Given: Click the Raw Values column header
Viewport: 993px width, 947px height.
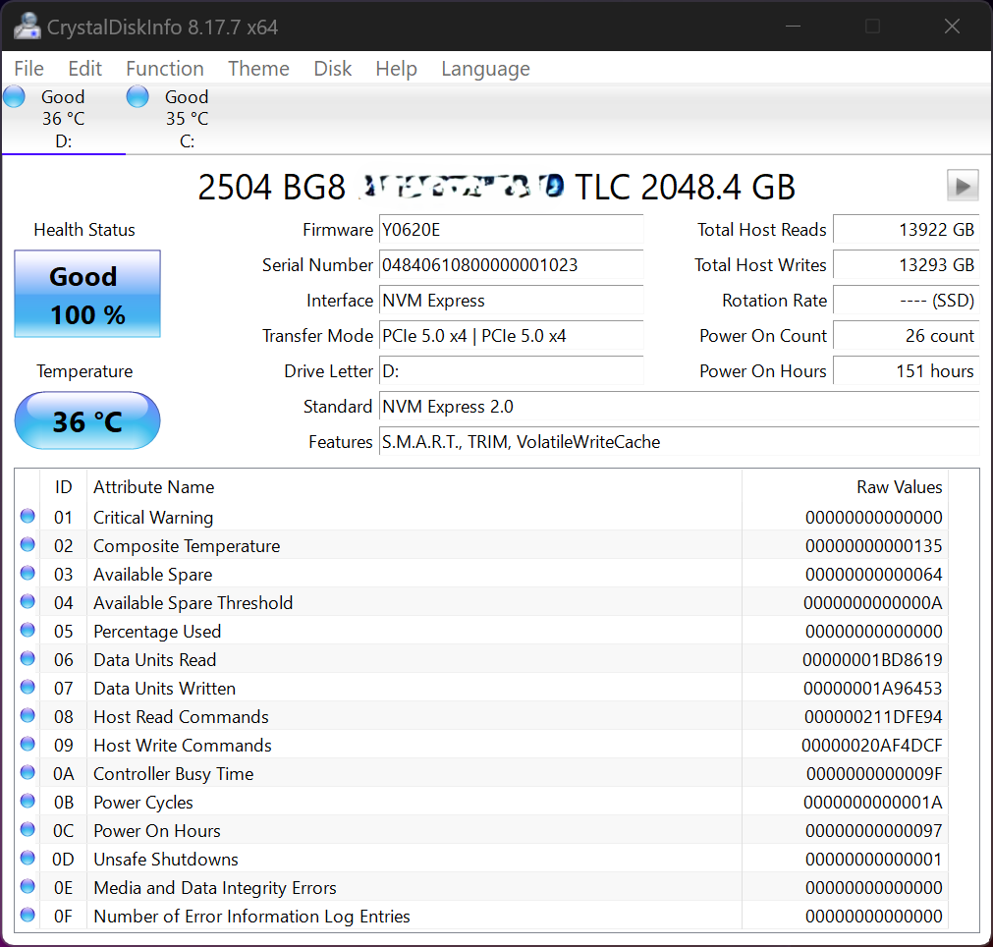Looking at the screenshot, I should point(899,487).
